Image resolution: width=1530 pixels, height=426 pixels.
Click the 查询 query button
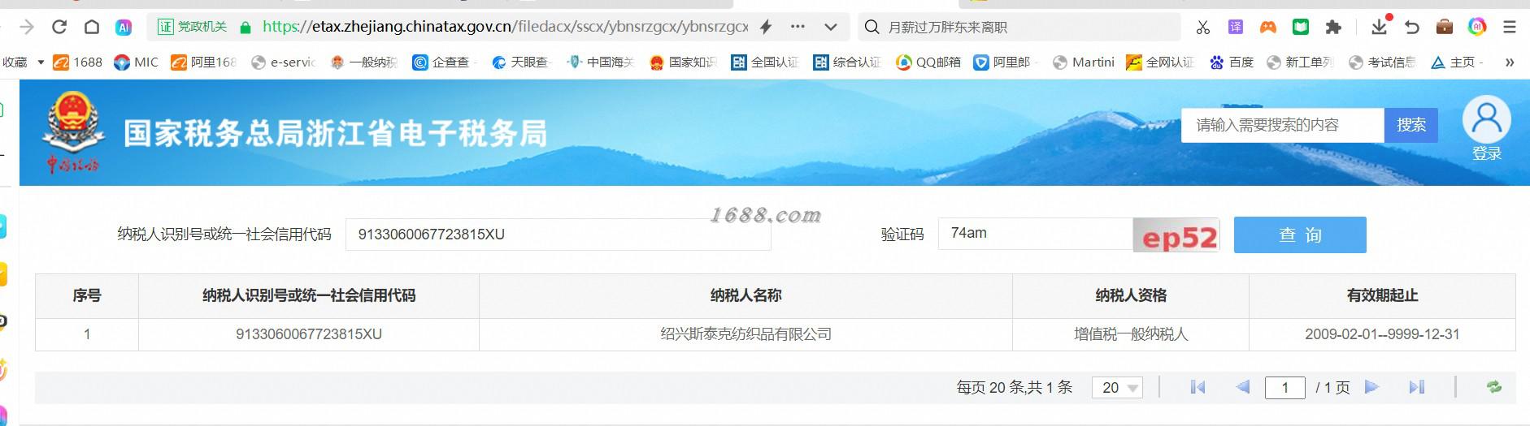[1300, 235]
